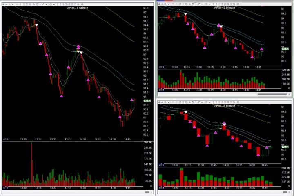Select the 30-minute interval in ARM 1 Minute toolbar
Screen dimensions: 294x196
coord(69,4)
